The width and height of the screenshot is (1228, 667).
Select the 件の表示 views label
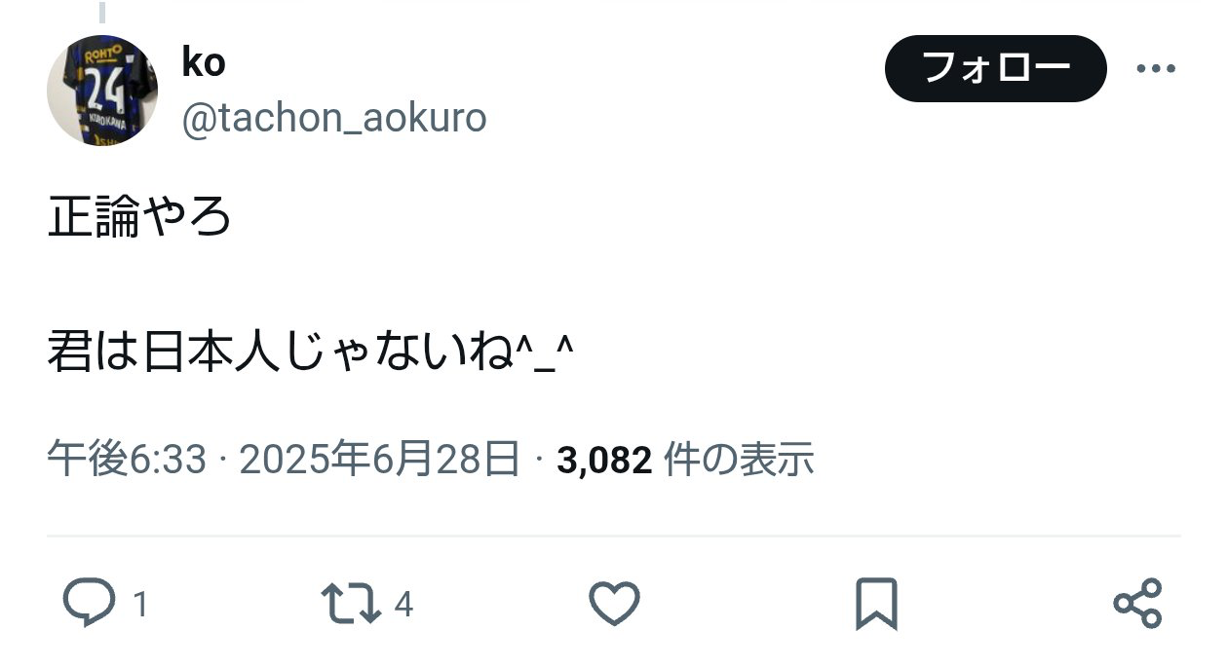pyautogui.click(x=738, y=460)
